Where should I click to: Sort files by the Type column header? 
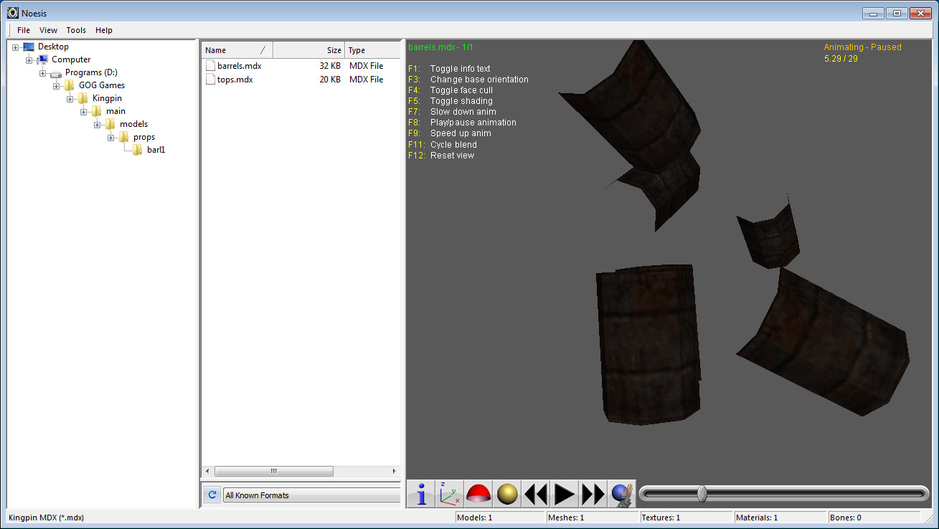(x=372, y=50)
